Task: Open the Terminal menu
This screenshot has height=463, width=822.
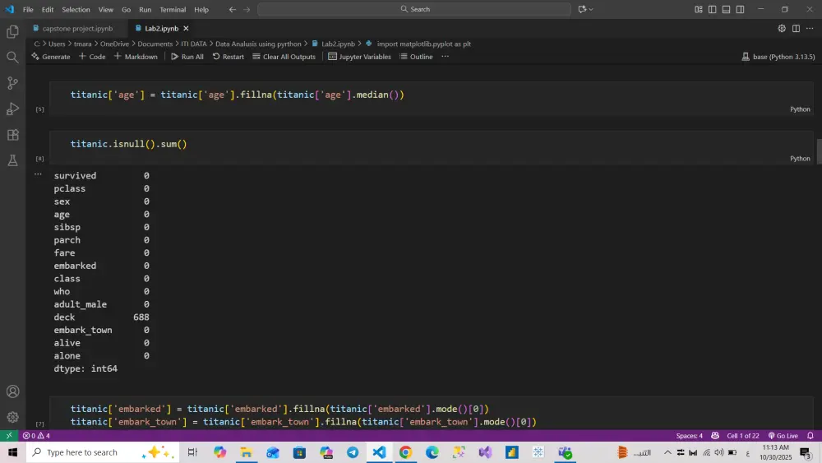Action: pos(173,9)
